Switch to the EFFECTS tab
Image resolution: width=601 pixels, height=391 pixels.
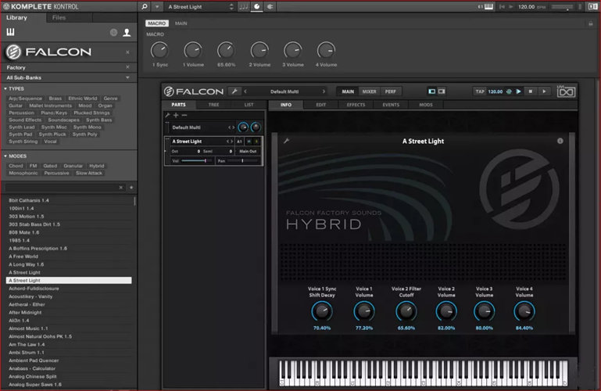point(356,104)
